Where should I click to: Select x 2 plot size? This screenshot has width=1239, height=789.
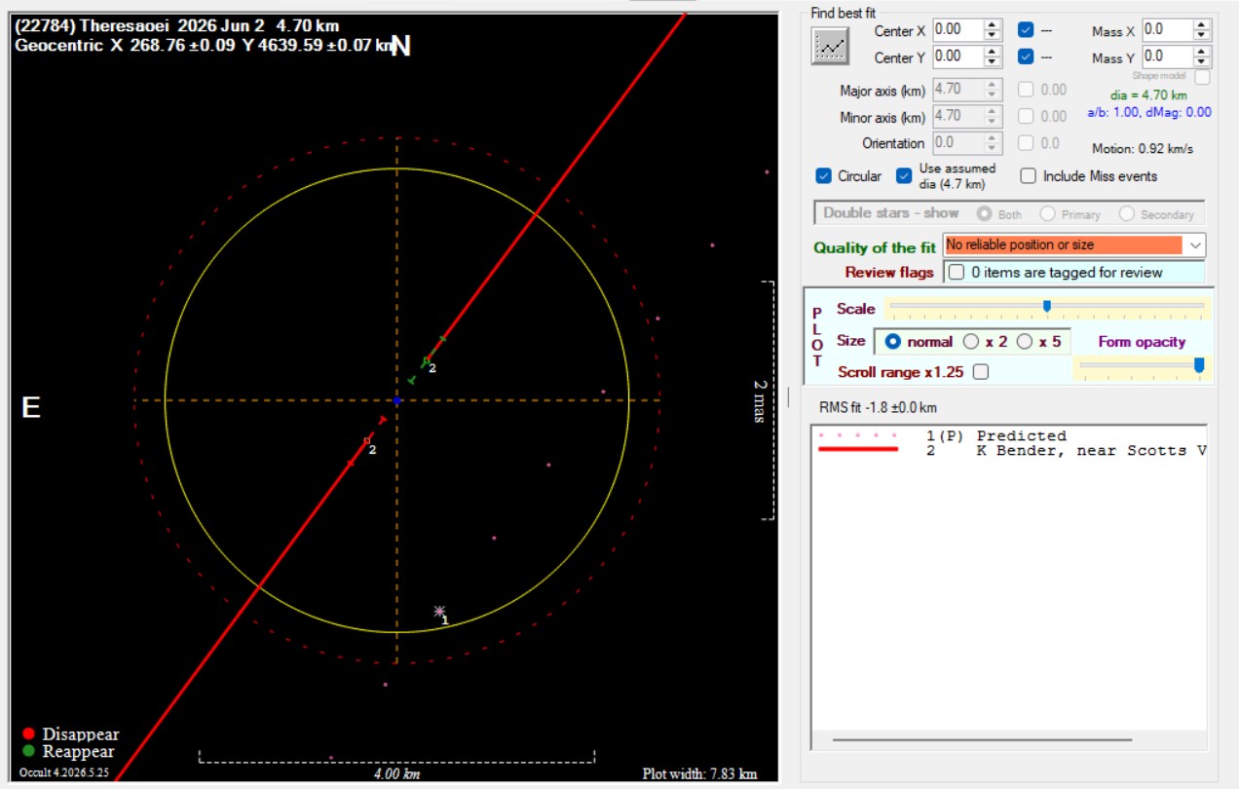click(x=971, y=342)
